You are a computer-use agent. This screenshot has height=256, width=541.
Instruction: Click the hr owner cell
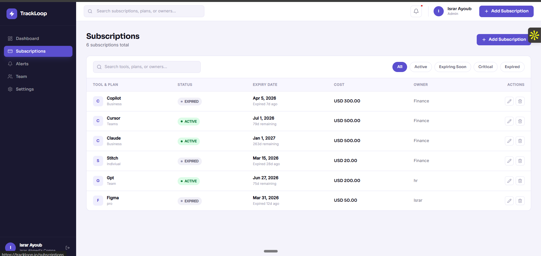(416, 181)
